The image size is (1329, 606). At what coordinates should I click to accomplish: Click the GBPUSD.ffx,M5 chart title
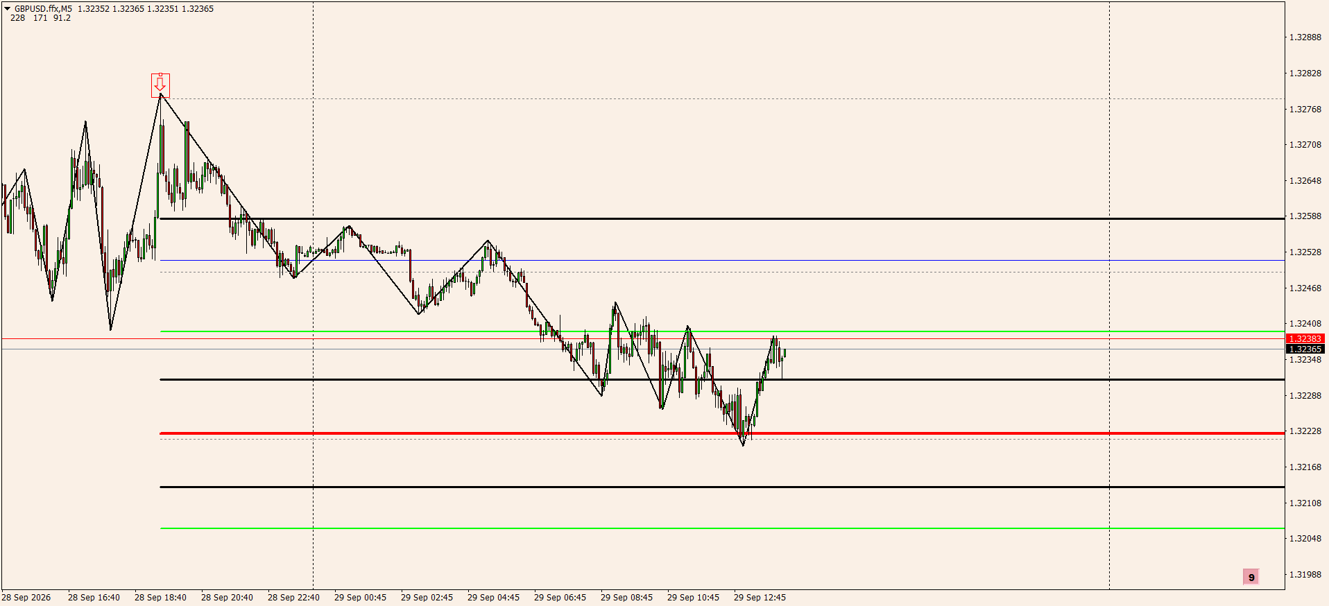point(43,9)
